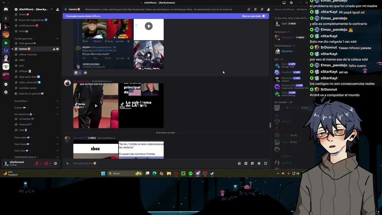Open the offtopic channel

coord(36,71)
